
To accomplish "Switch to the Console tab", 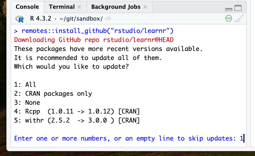I will click(x=27, y=7).
